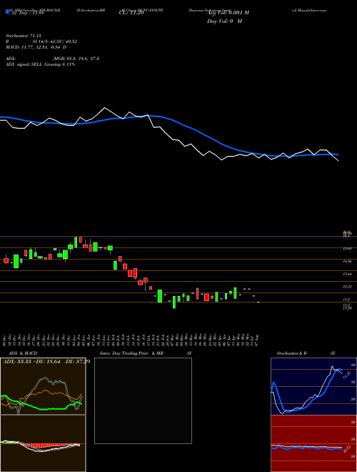Click the 71.13 label on Stochastics chart
Screen dimensions: 357x472
pos(346,375)
